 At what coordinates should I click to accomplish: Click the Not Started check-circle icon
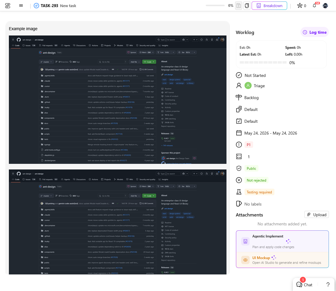click(x=239, y=75)
